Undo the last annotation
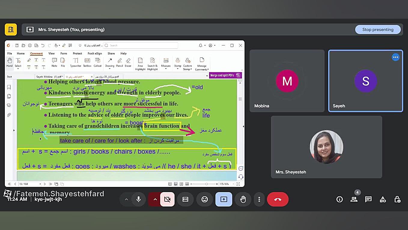This screenshot has width=408, height=230. point(43,45)
